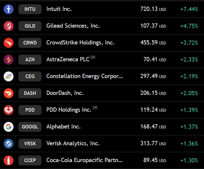
Task: Select the Verisk Analytics logo icon
Action: click(9, 144)
